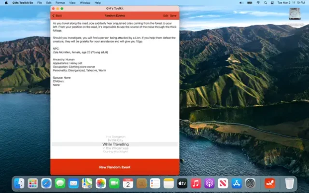Select "In the City" picker option
Image resolution: width=309 pixels, height=193 pixels.
[115, 140]
